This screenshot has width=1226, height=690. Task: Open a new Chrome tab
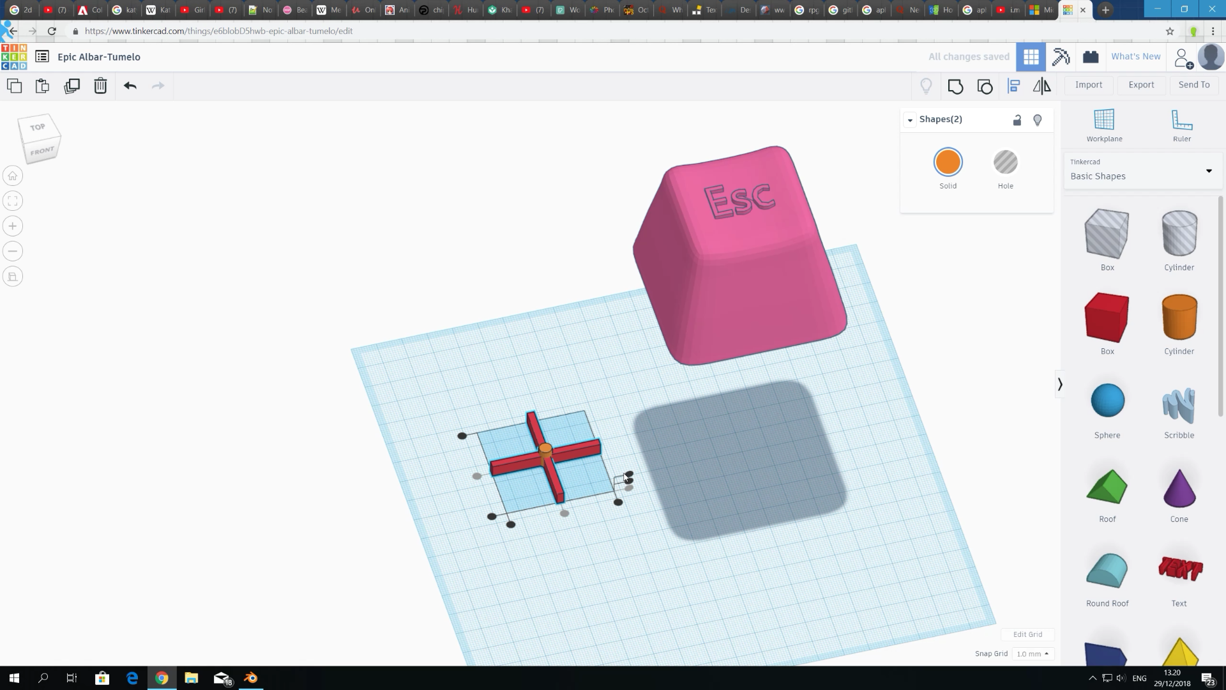click(1105, 10)
